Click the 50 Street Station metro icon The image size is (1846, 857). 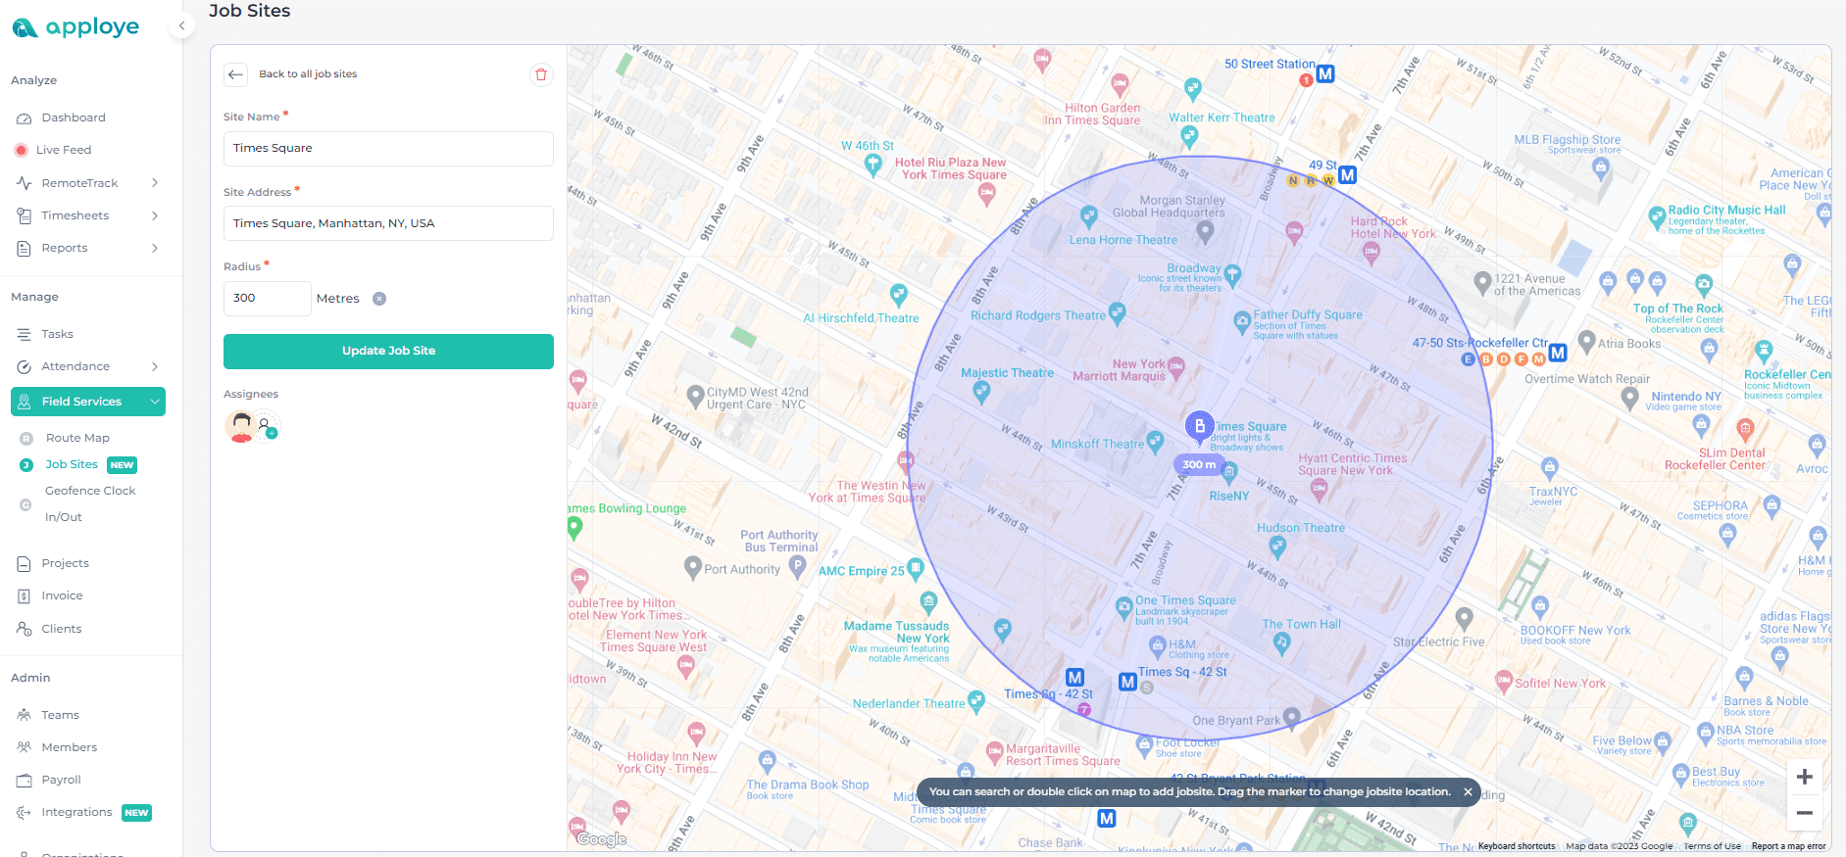pos(1325,73)
